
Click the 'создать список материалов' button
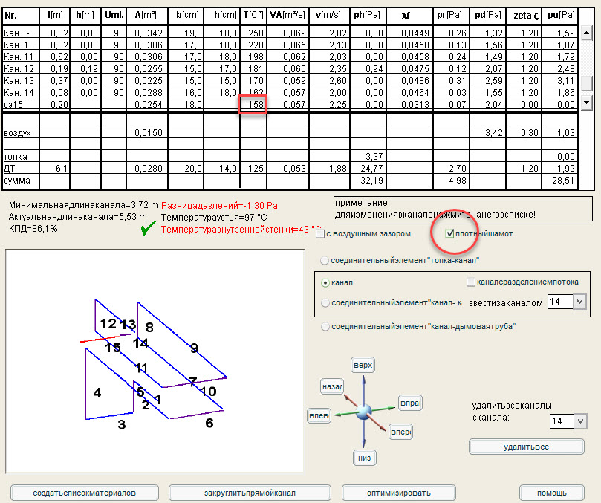tap(85, 493)
